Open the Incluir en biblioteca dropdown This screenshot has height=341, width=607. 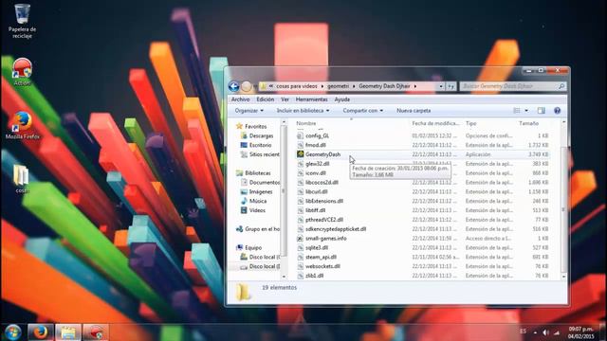click(303, 111)
